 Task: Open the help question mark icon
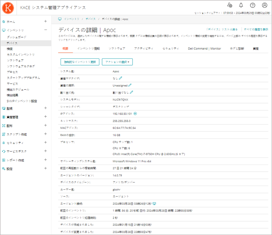[x=252, y=5]
